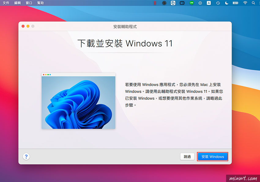This screenshot has height=182, width=260.
Task: Click the dark circular record icon in menu bar
Action: click(164, 3)
